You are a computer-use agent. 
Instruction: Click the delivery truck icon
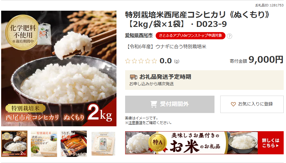pos(133,77)
